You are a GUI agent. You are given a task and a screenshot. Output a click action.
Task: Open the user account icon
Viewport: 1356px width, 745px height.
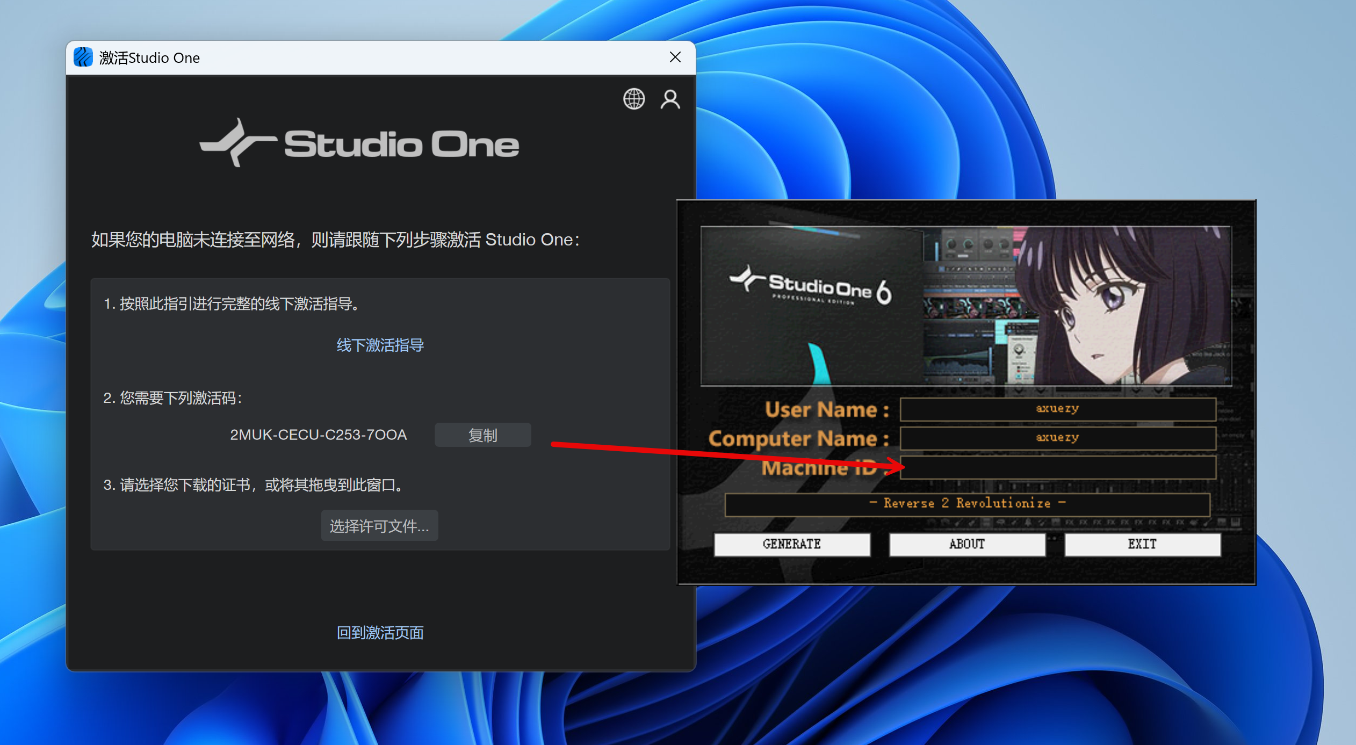[x=670, y=99]
